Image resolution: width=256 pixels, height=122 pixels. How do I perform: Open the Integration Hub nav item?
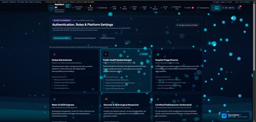176,8
